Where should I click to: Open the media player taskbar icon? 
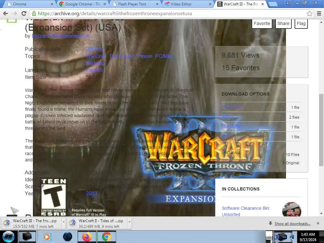point(47,237)
